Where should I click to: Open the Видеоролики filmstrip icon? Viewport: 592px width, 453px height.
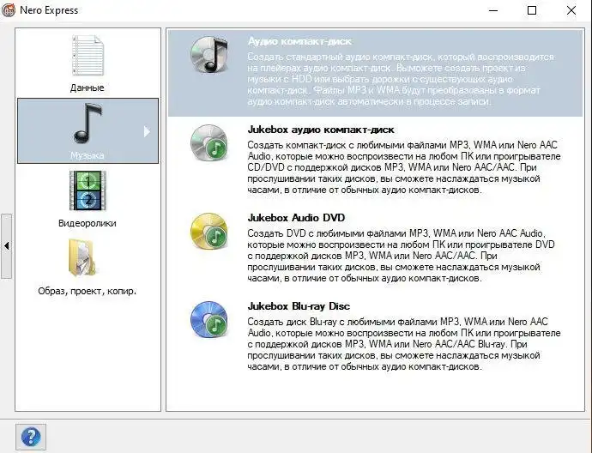(x=88, y=190)
